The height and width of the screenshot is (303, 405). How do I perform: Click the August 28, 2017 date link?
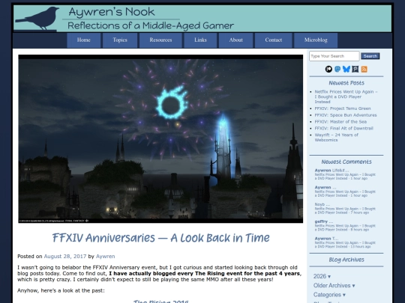click(65, 257)
